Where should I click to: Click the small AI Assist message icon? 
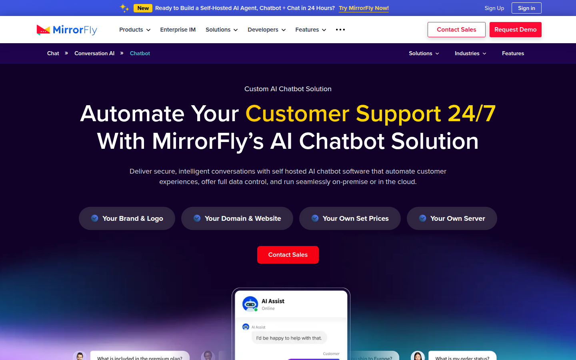(246, 327)
